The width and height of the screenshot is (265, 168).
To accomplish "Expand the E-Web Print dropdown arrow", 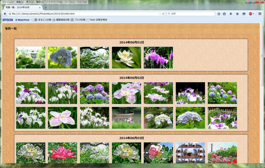I will coord(32,20).
